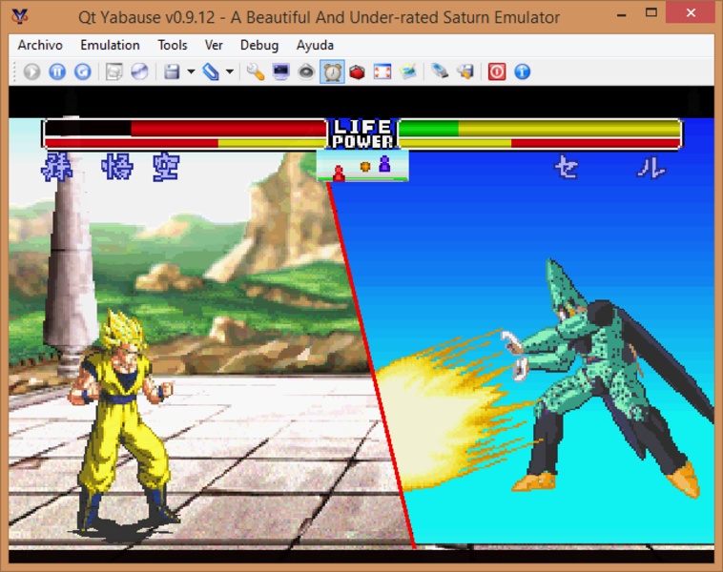Expand the save state dropdown arrow
The height and width of the screenshot is (572, 723).
click(x=191, y=72)
